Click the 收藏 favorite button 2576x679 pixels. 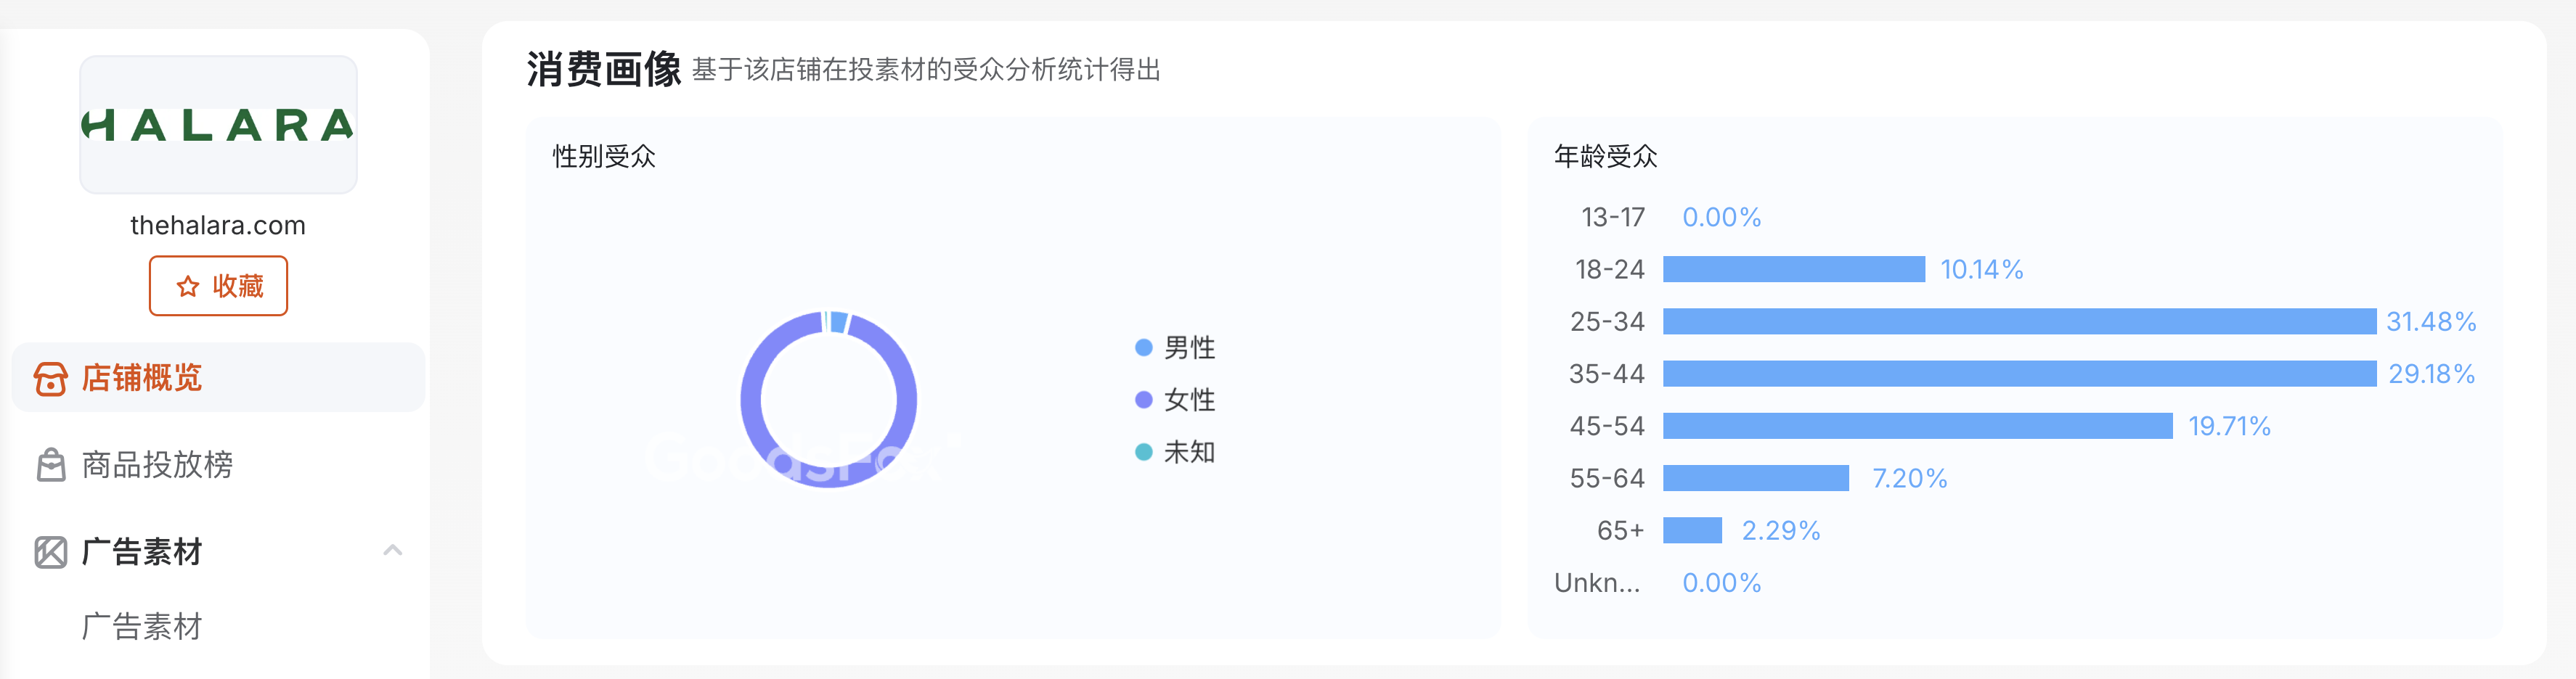coord(218,286)
